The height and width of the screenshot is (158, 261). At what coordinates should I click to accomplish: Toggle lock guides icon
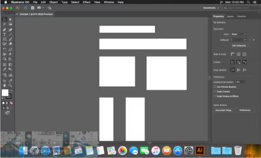point(239,62)
